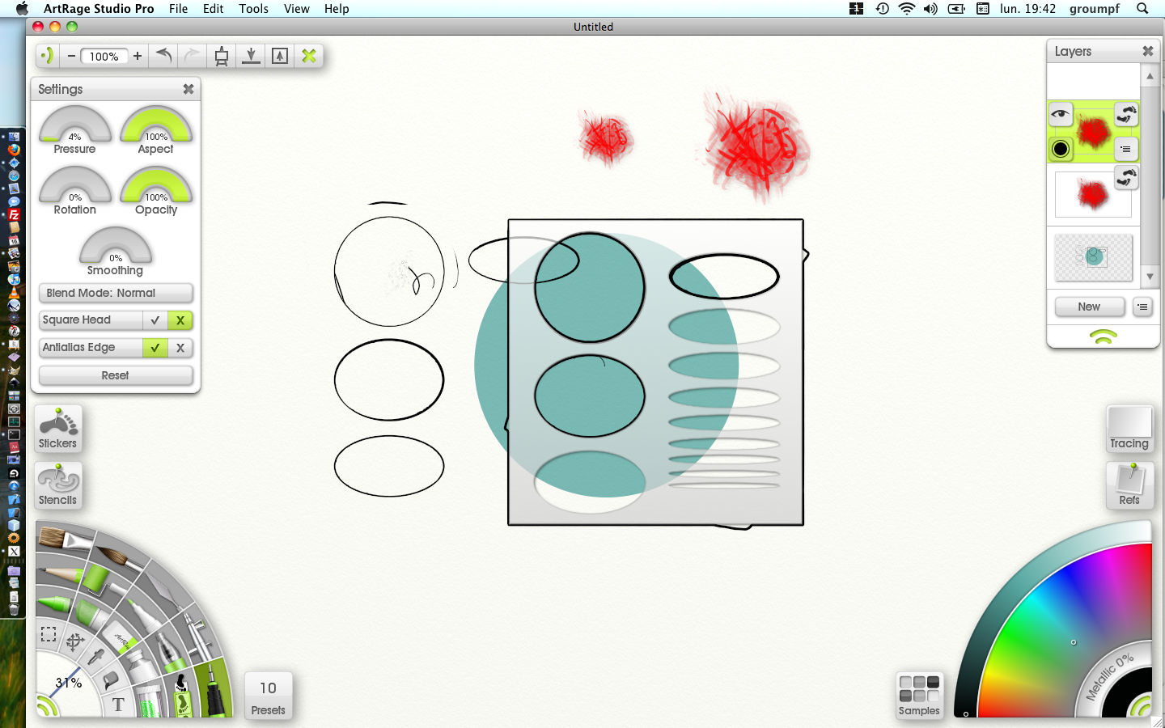This screenshot has width=1165, height=728.
Task: Click the green X quit icon in toolbar
Action: [x=309, y=56]
